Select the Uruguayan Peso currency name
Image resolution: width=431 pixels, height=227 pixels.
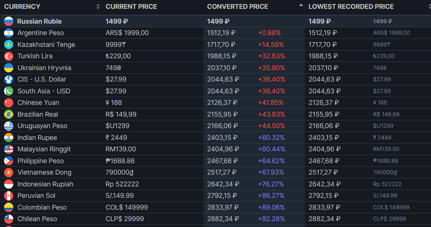coord(42,126)
